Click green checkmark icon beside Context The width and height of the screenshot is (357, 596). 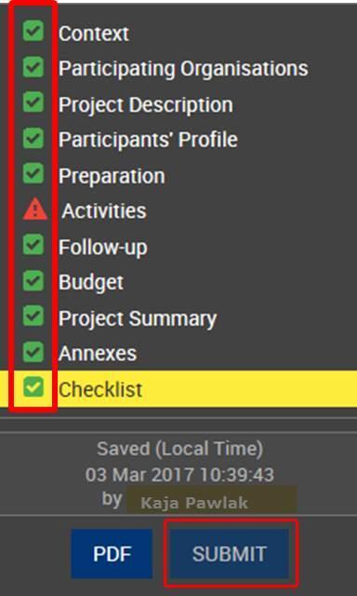tap(33, 31)
